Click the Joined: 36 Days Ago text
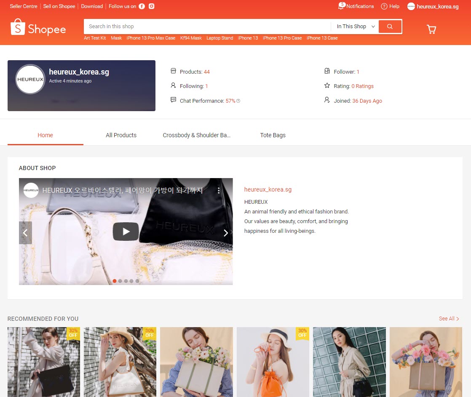Screen dimensions: 471x397 click(358, 101)
